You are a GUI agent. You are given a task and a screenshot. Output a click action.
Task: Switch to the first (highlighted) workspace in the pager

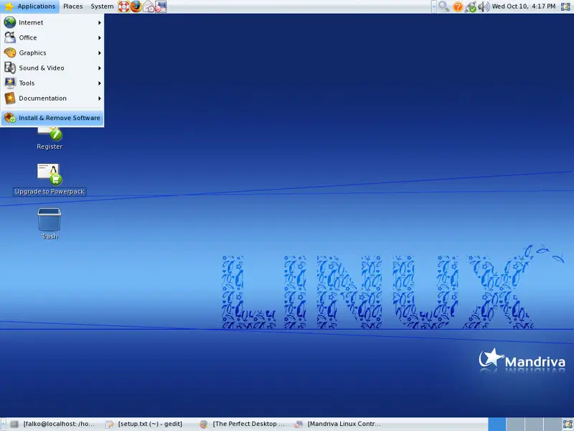497,424
